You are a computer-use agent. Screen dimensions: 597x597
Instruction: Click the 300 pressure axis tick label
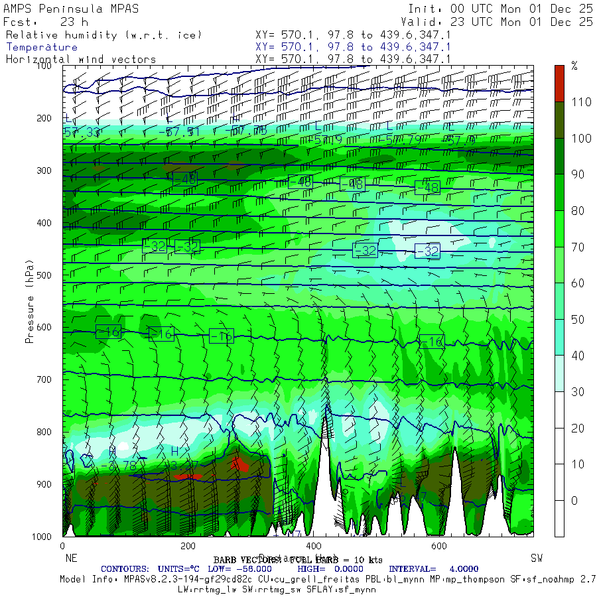[x=44, y=170]
